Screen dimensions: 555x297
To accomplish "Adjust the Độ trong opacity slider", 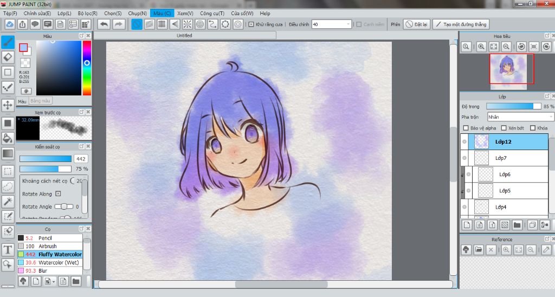I will (514, 106).
